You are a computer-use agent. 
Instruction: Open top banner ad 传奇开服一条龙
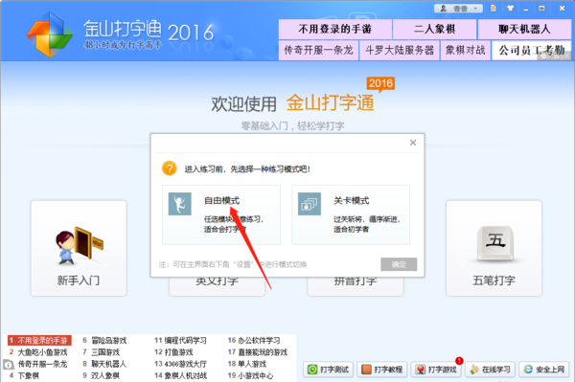pos(318,50)
